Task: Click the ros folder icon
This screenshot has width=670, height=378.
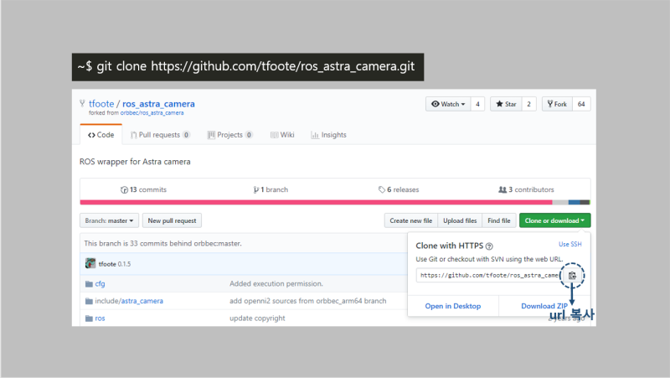Action: tap(89, 318)
